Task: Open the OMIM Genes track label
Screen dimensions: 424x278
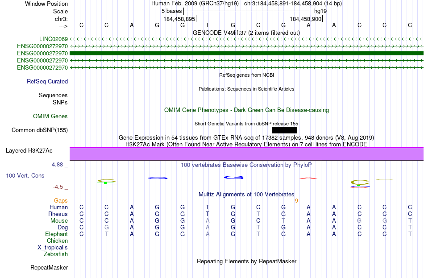Action: pyautogui.click(x=50, y=116)
